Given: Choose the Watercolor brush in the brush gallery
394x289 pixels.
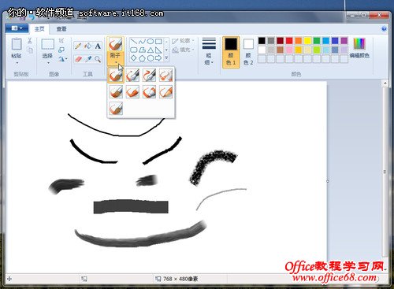Looking at the screenshot, I should (116, 109).
